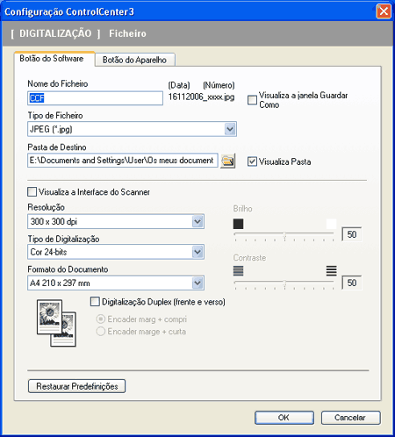The height and width of the screenshot is (437, 395).
Task: Click the Brilho slider track
Action: (284, 233)
